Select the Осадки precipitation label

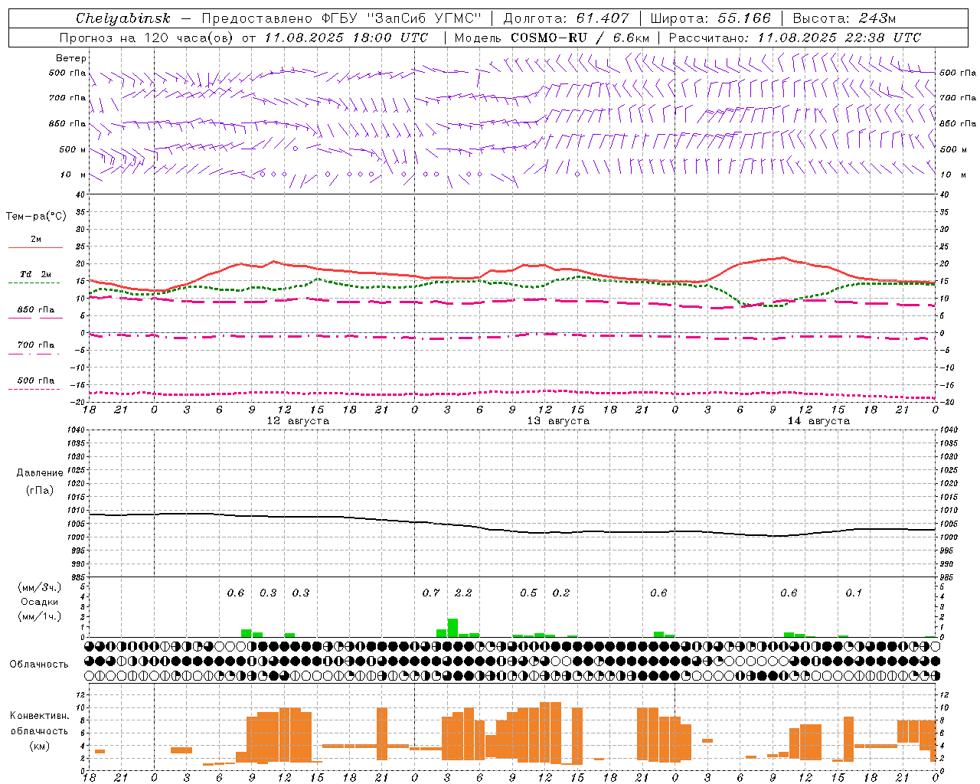click(x=40, y=602)
